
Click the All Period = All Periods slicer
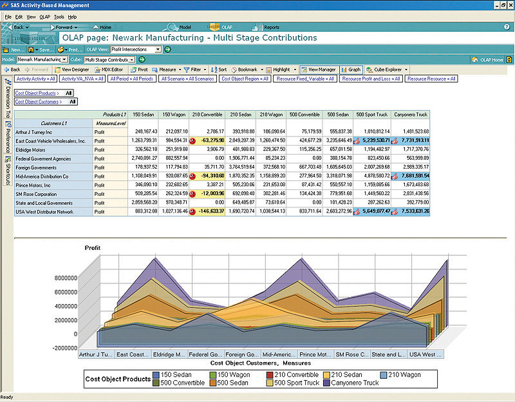[132, 79]
